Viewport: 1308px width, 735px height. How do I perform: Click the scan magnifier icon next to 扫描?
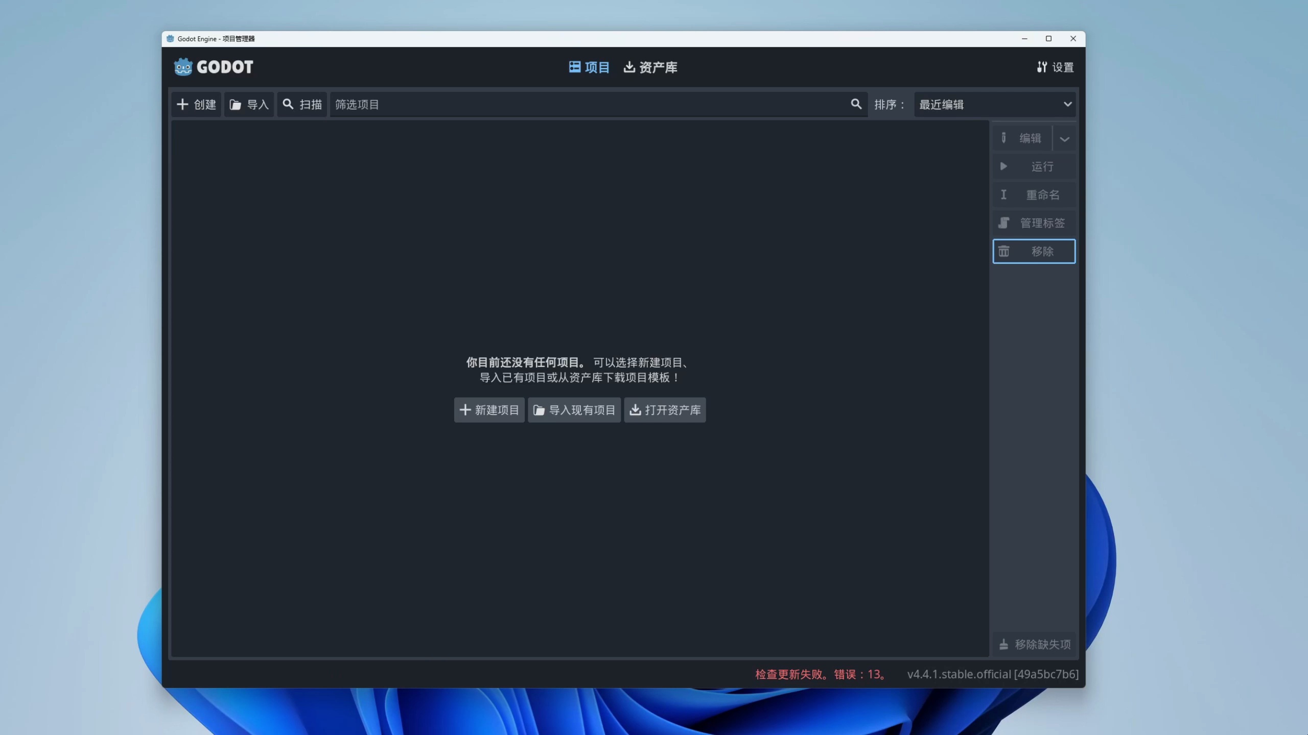[x=288, y=104]
